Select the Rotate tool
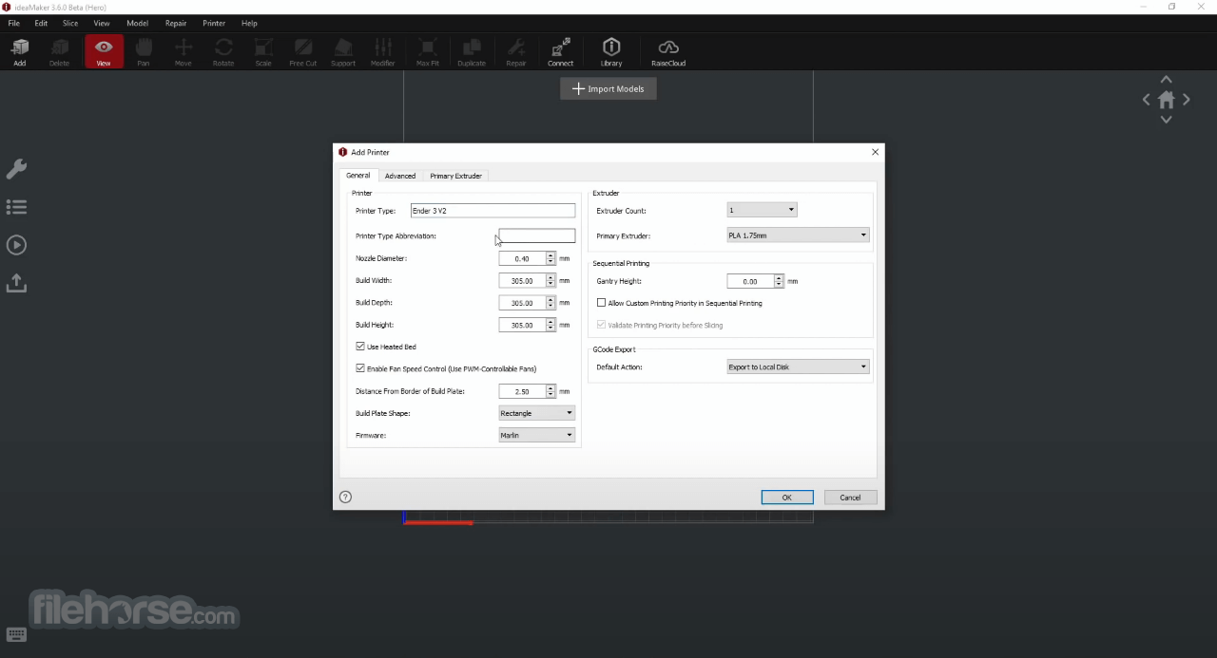 (223, 52)
